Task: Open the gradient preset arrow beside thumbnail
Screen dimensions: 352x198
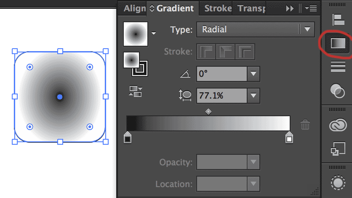Action: click(x=154, y=33)
